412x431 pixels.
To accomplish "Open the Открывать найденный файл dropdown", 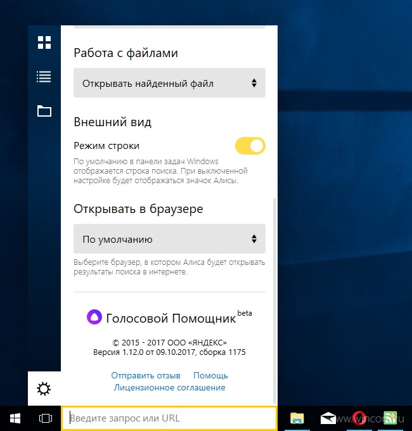I will tap(169, 83).
